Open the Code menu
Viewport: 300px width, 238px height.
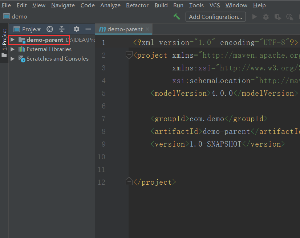[88, 5]
